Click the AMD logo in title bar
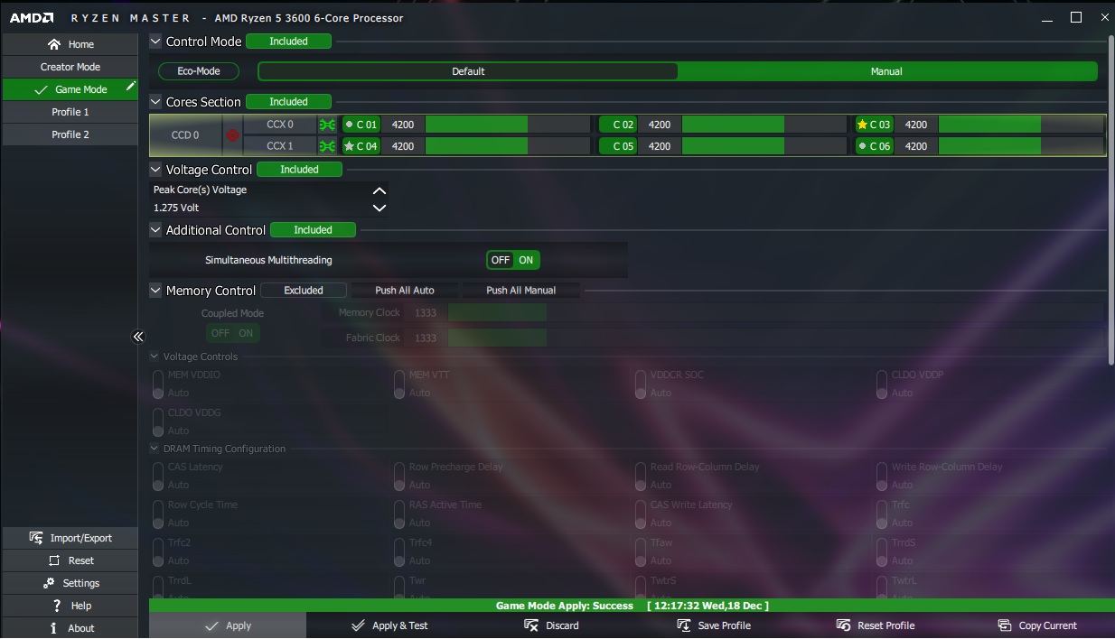 coord(32,17)
